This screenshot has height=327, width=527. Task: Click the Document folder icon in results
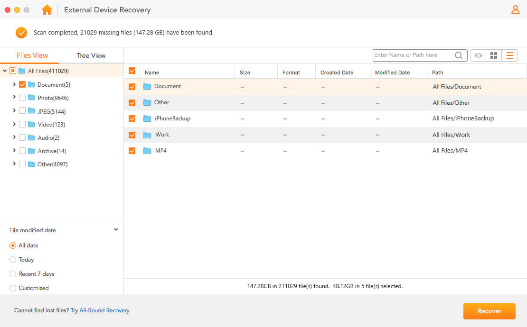147,86
